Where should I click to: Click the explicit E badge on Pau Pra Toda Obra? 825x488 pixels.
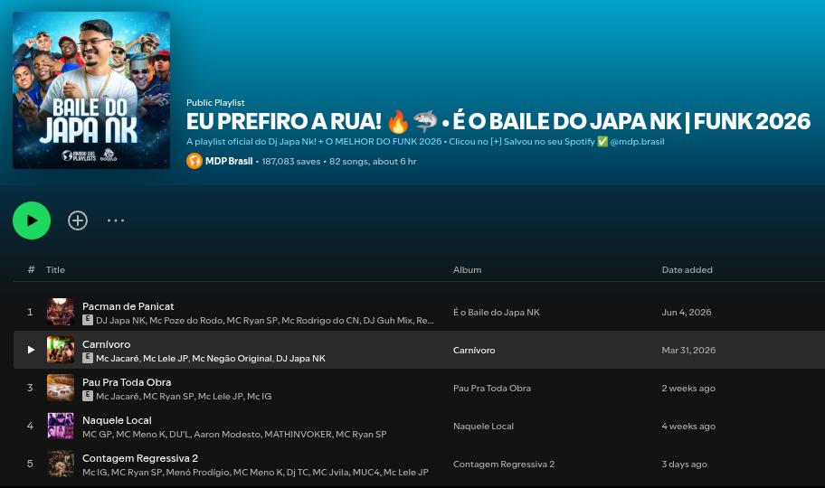[x=88, y=396]
